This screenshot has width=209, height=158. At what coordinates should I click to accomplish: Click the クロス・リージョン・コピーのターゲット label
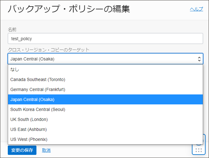coord(48,50)
